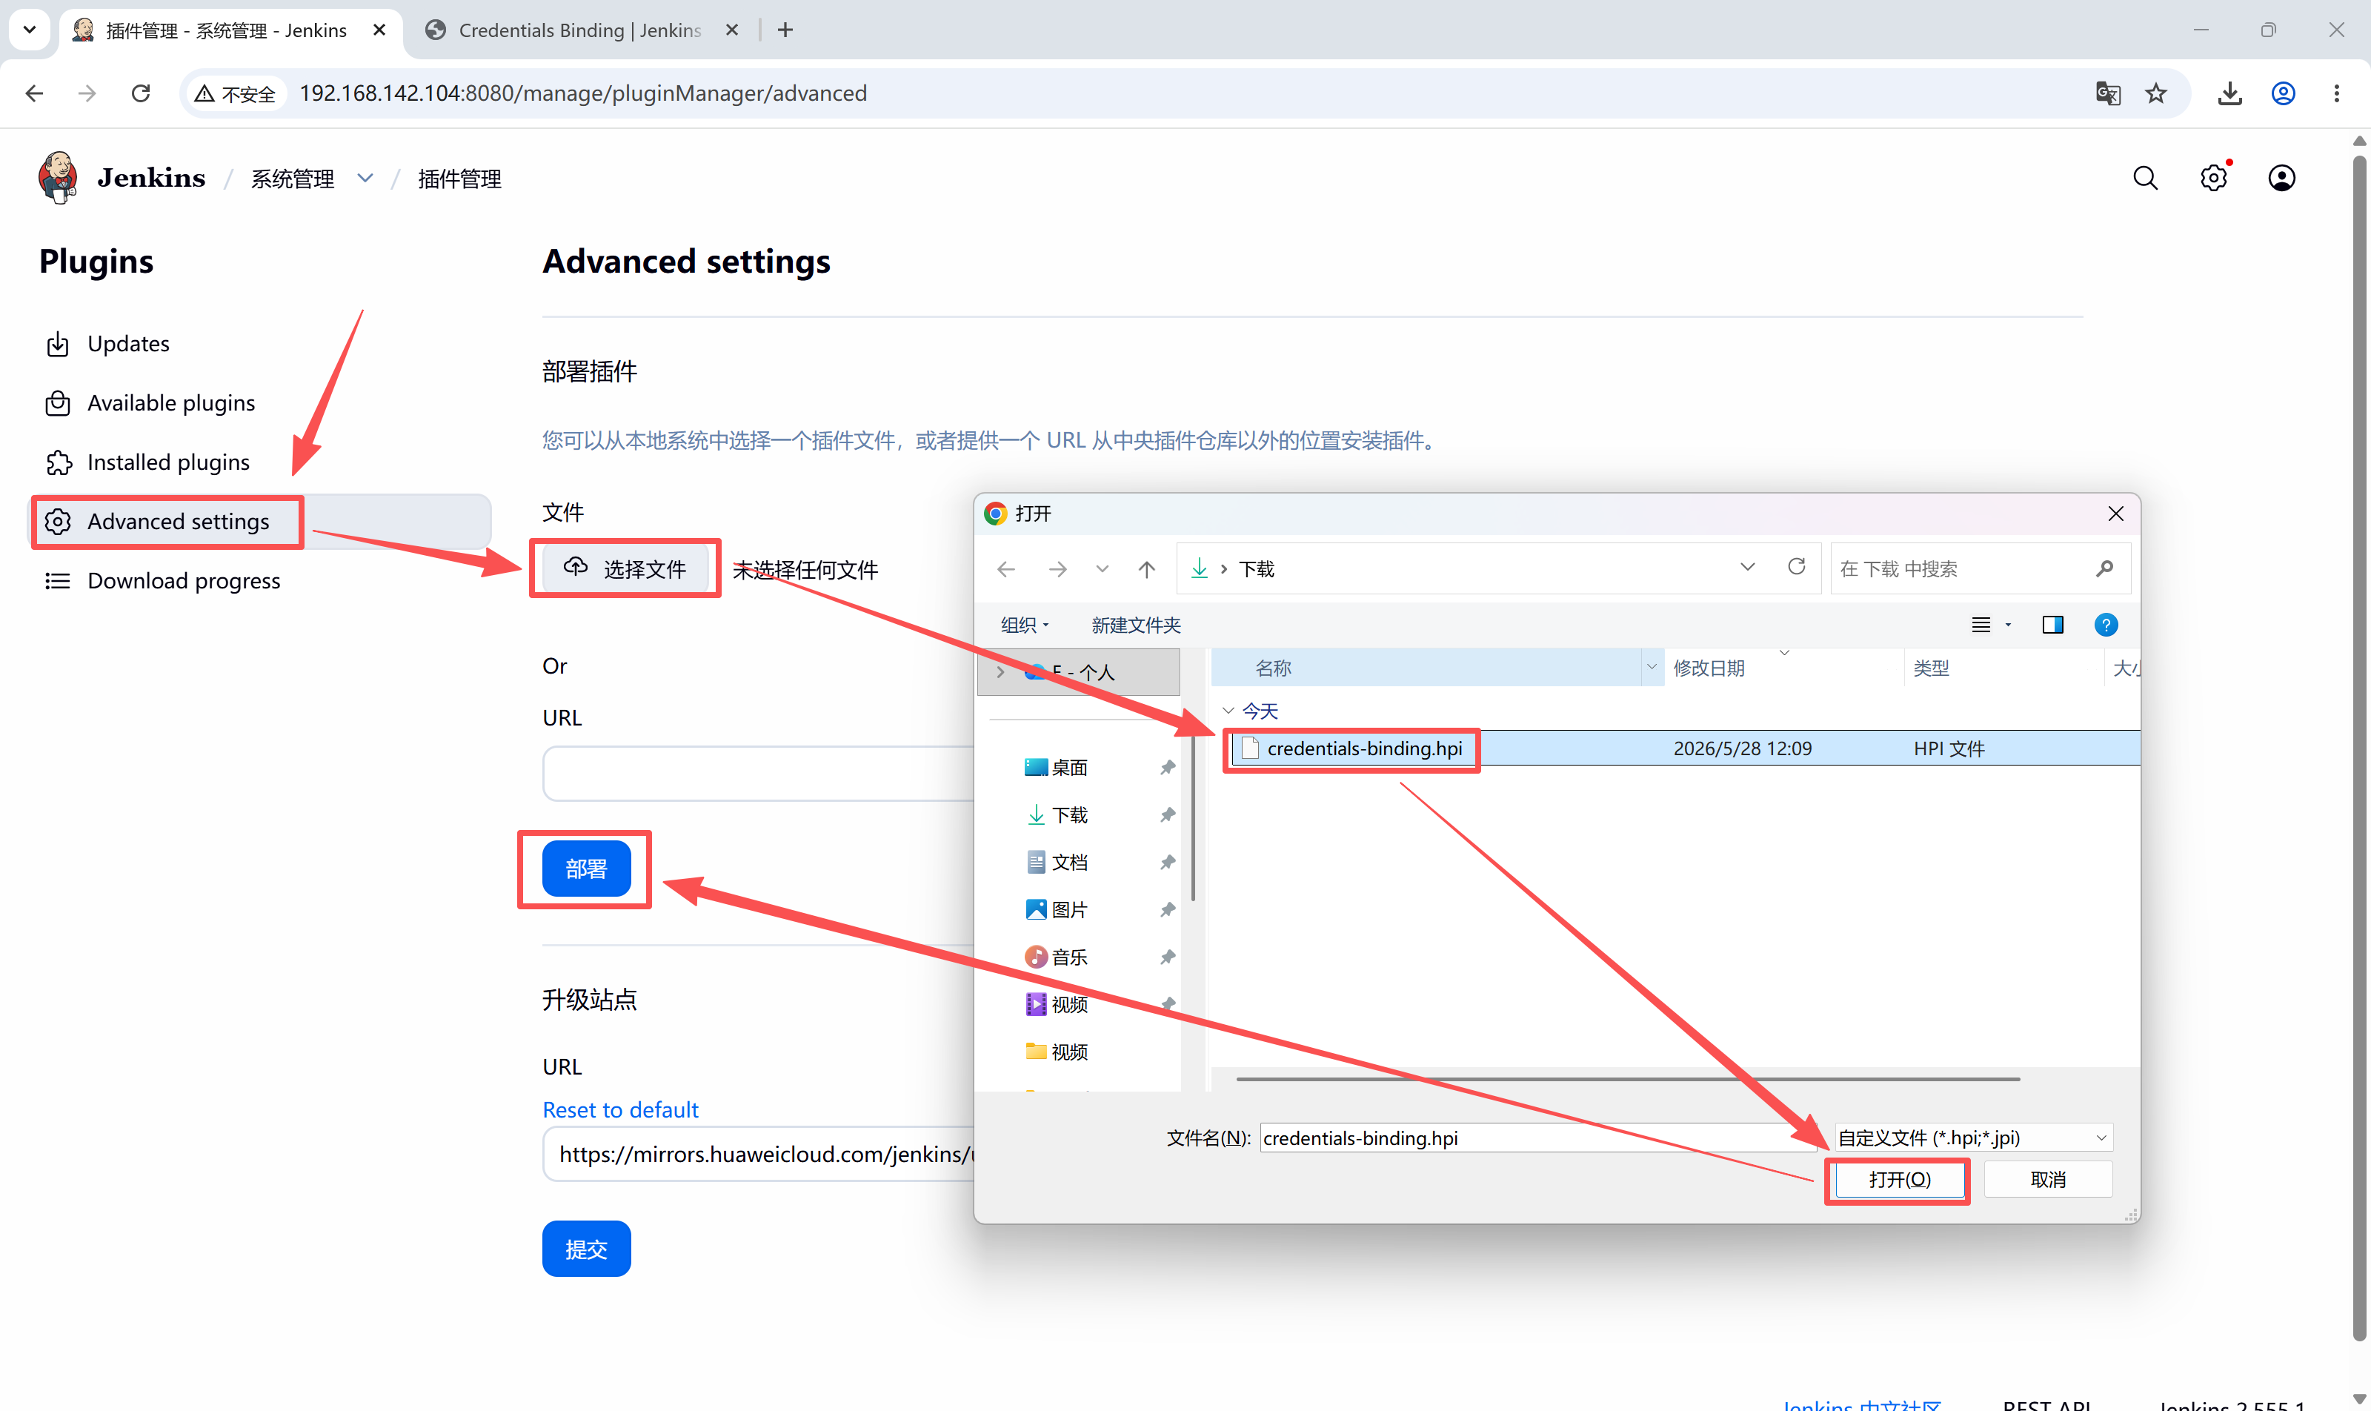This screenshot has height=1411, width=2371.
Task: Click the browser back arrow
Action: point(34,93)
